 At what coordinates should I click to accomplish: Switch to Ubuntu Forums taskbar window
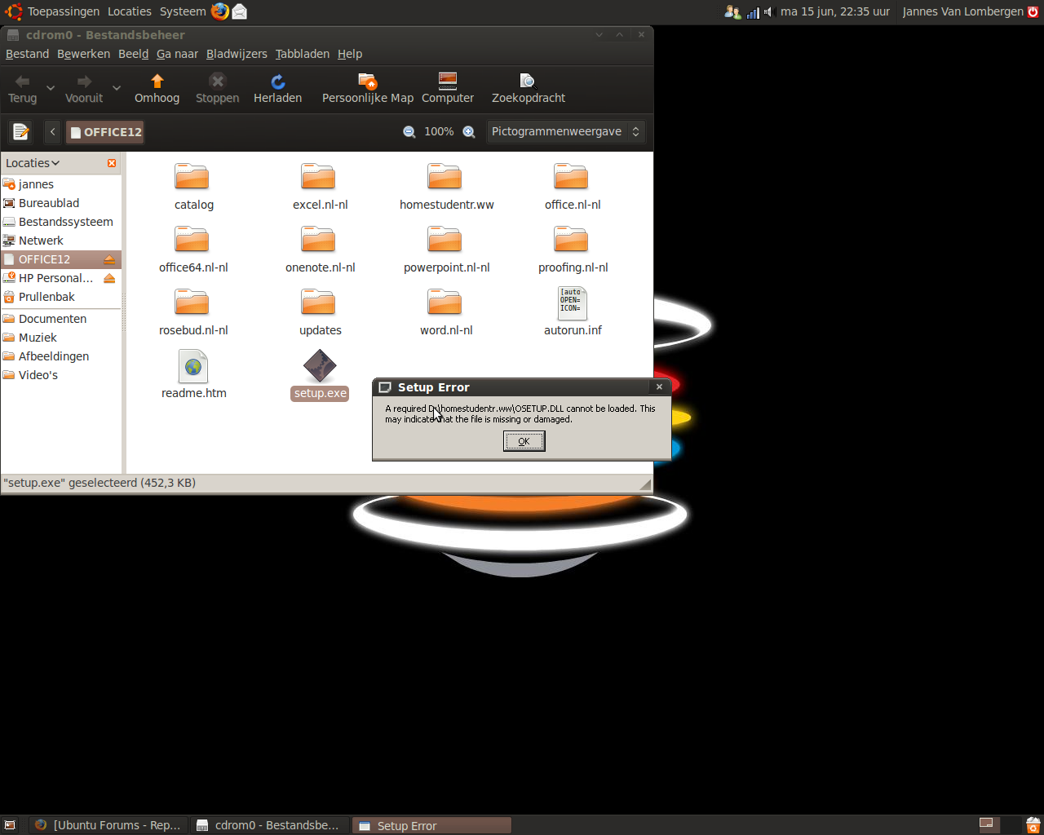click(109, 825)
